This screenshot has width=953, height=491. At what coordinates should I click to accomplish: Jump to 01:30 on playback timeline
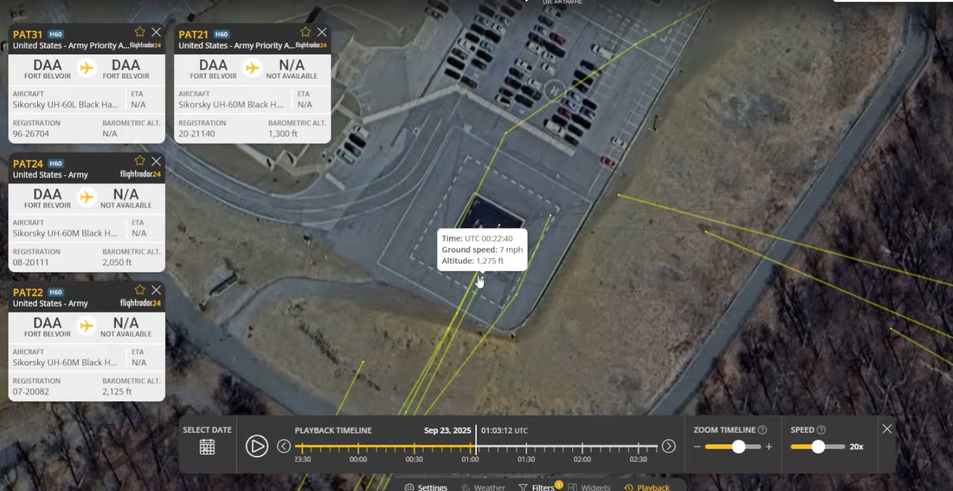coord(526,459)
